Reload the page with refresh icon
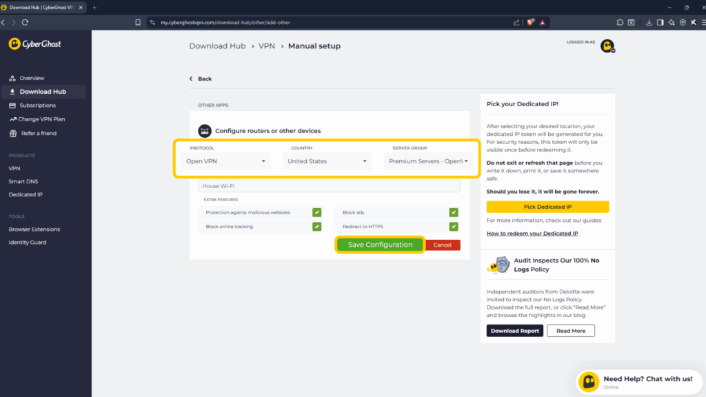The image size is (706, 397). click(x=26, y=23)
